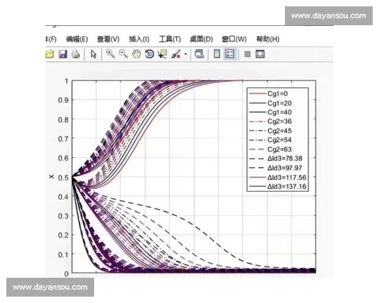Screen dimensions: 379x303
Task: Toggle the Insert Legend button
Action: click(230, 54)
